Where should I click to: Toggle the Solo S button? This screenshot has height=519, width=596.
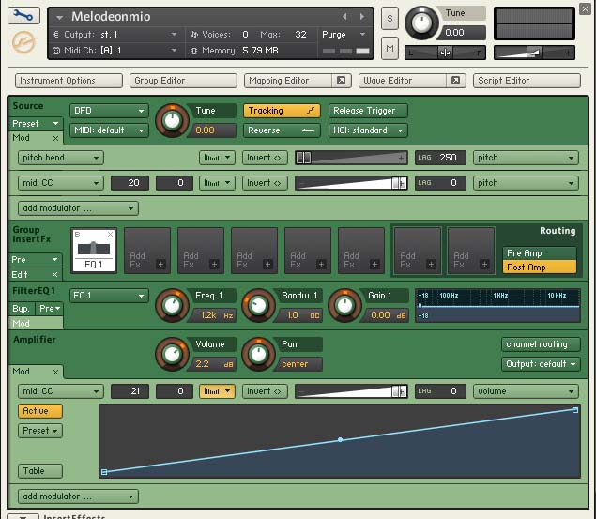point(390,18)
